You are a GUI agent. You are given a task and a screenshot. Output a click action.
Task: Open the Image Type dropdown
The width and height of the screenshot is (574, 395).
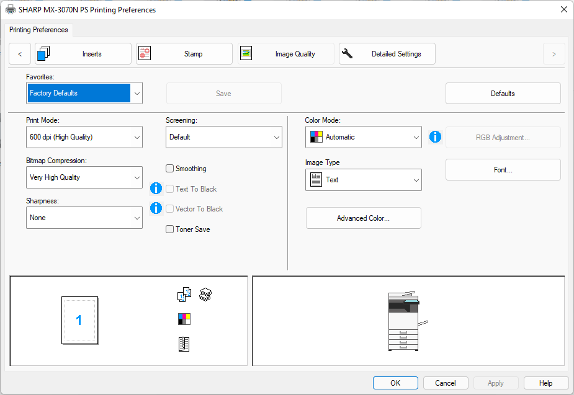364,180
